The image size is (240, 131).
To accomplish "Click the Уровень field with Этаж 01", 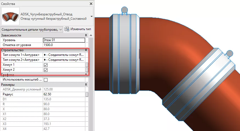I will 64,40.
